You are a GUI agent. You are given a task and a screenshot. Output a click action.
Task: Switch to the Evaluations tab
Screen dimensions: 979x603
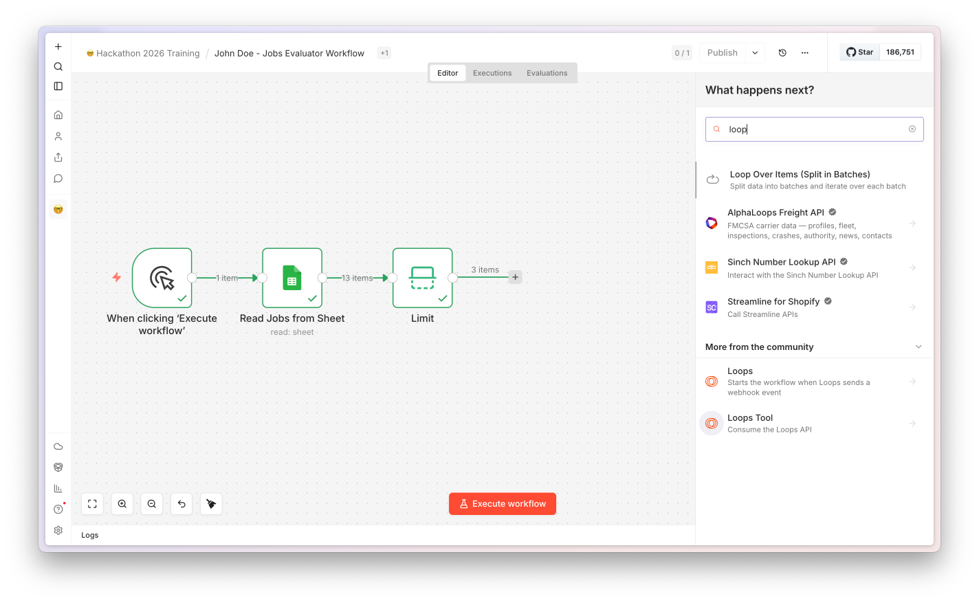547,73
